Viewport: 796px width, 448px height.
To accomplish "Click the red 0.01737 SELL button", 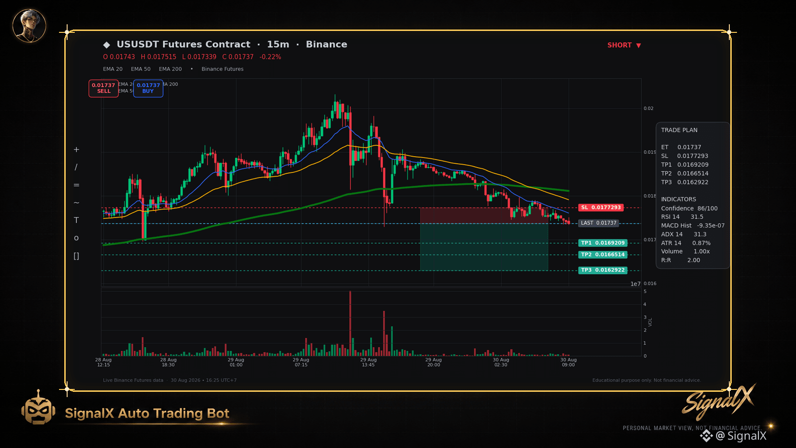I will tap(103, 88).
